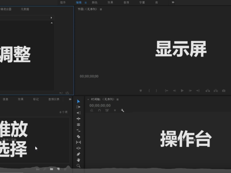Select the Pen tool
This screenshot has height=173, width=231.
78,154
